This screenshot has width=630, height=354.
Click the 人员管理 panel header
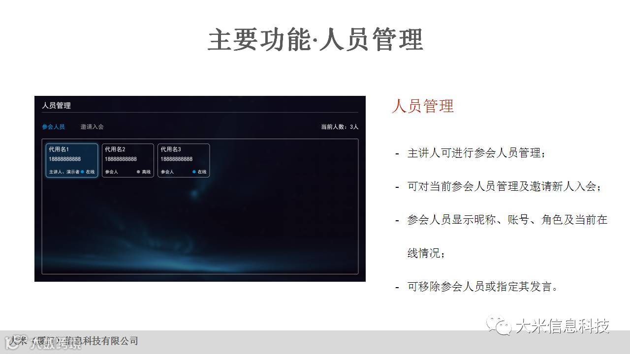tap(56, 106)
